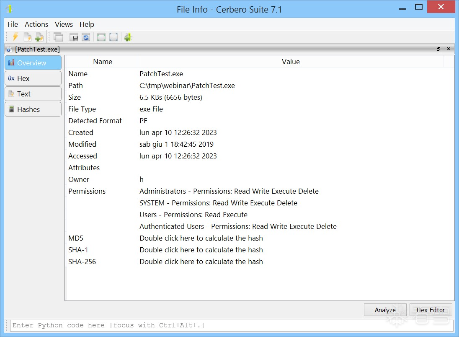The height and width of the screenshot is (337, 459).
Task: Select the Accessed date value
Action: (178, 156)
